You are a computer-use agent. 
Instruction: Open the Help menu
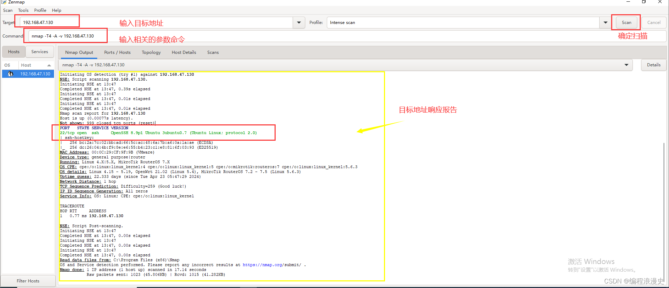point(56,10)
